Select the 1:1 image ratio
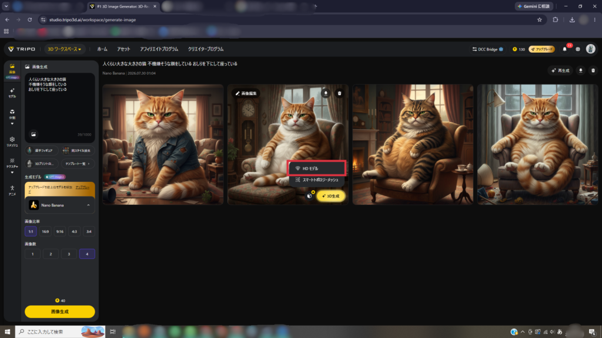Image resolution: width=602 pixels, height=338 pixels. 31,231
